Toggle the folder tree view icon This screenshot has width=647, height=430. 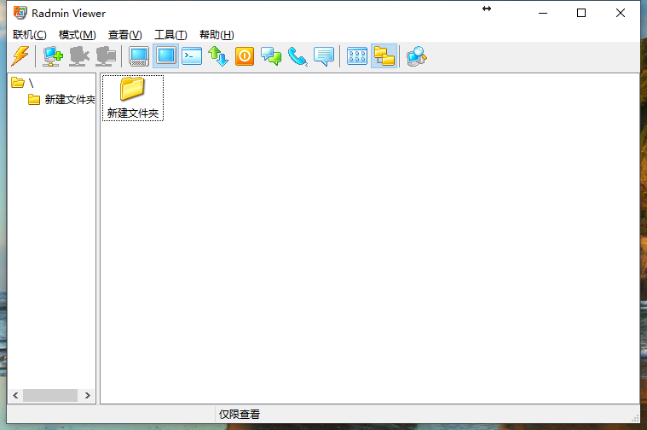384,55
